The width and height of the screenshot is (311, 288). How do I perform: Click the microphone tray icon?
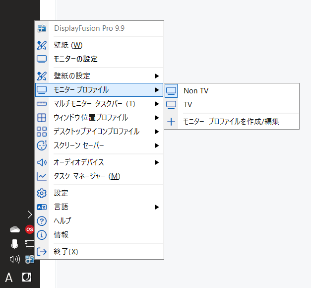pyautogui.click(x=14, y=244)
